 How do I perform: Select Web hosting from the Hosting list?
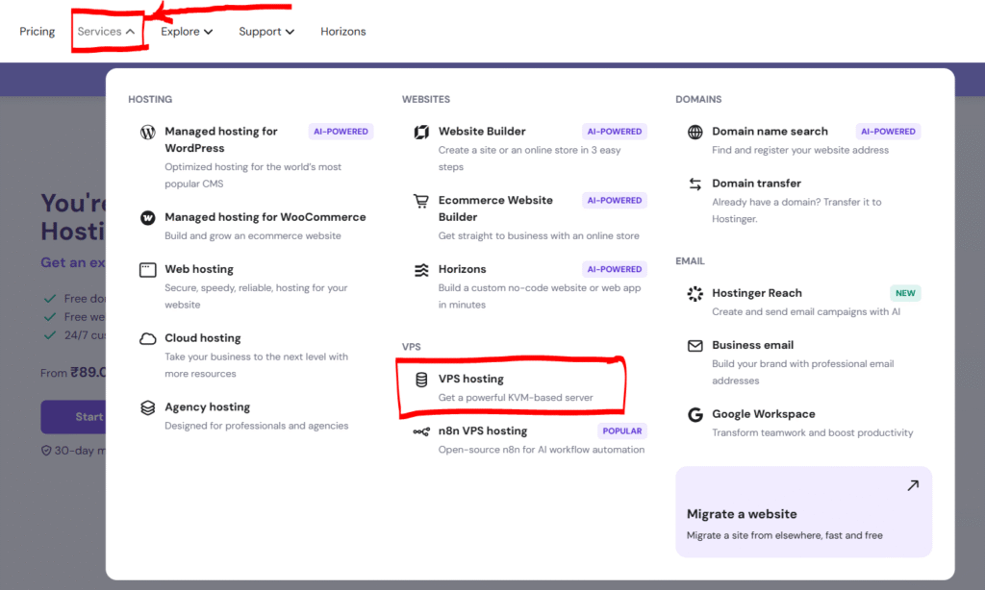click(199, 270)
